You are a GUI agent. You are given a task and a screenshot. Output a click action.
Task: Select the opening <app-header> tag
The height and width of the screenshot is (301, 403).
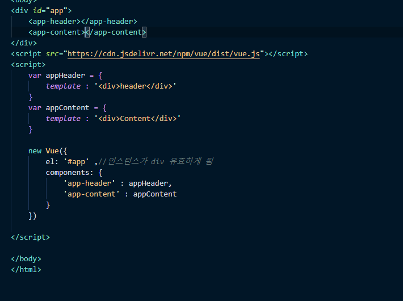[54, 22]
